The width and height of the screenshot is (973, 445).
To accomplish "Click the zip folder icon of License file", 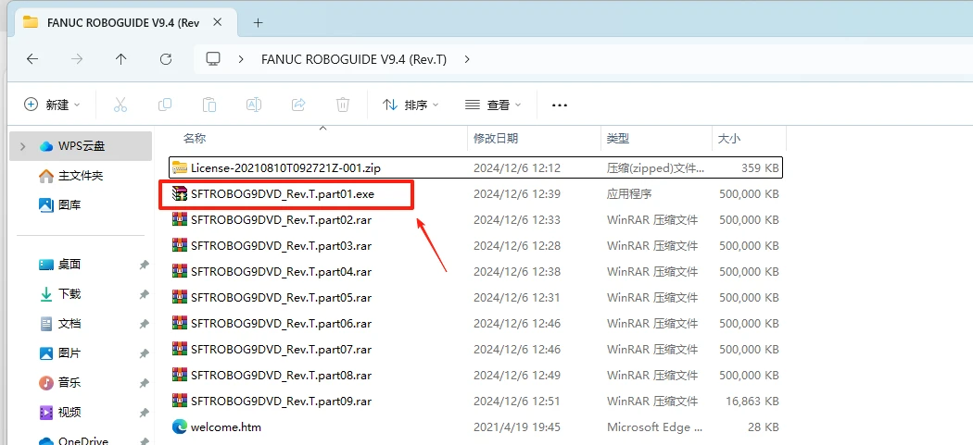I will [180, 167].
